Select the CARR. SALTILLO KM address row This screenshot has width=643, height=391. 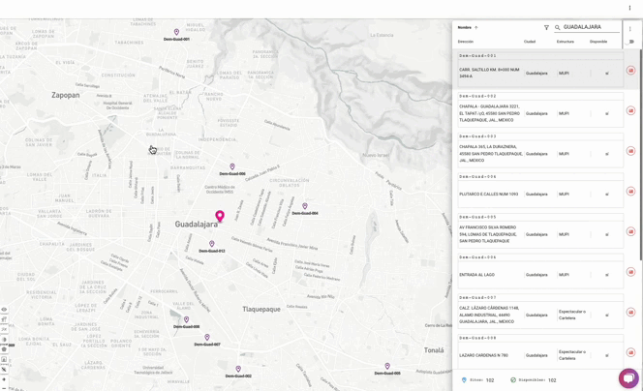click(x=540, y=73)
